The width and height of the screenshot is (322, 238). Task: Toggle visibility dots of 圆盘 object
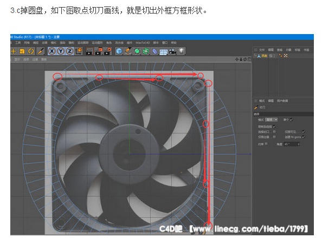coord(274,56)
